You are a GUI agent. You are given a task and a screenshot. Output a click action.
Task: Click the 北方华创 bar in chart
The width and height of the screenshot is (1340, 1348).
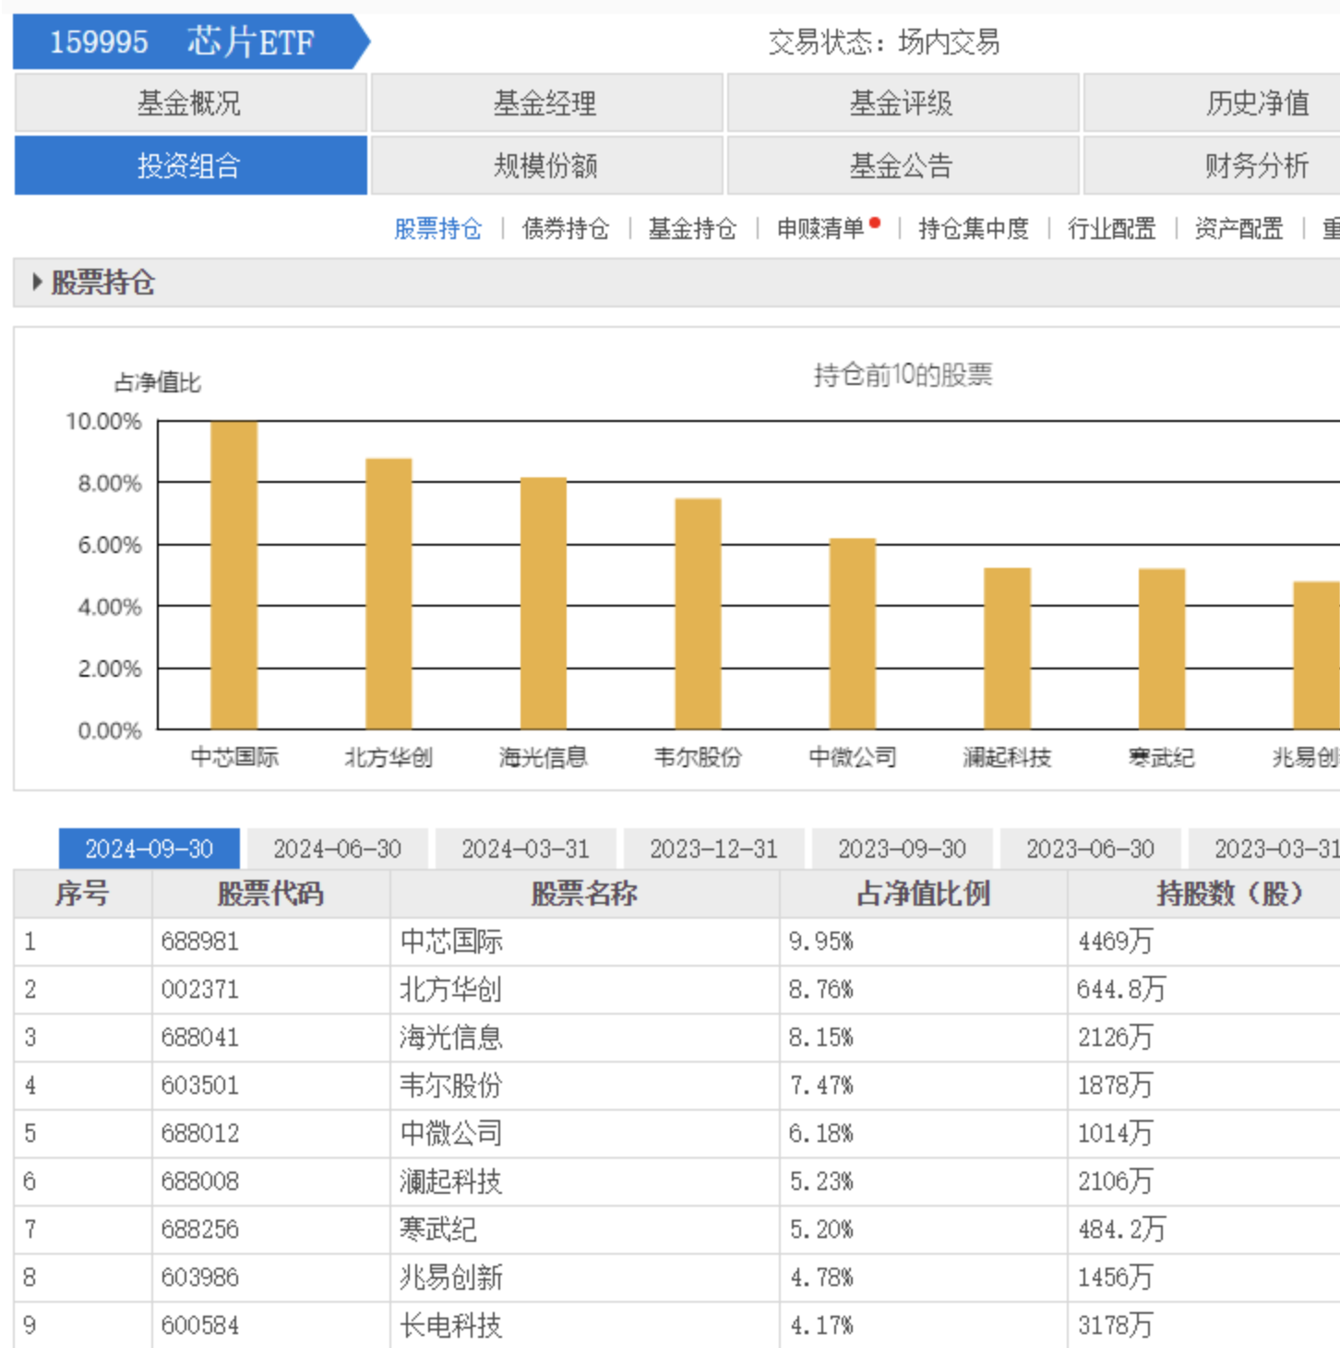(389, 594)
